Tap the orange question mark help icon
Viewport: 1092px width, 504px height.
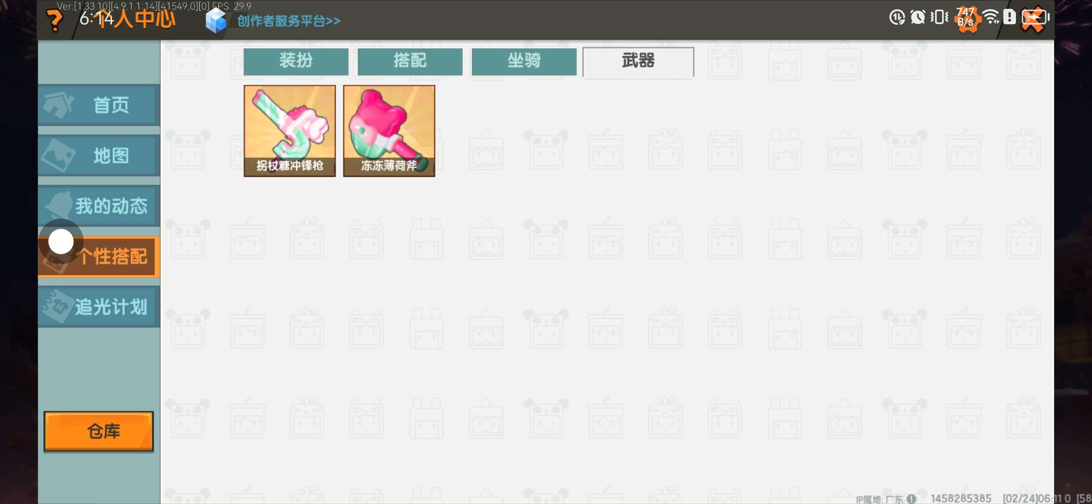[x=55, y=21]
